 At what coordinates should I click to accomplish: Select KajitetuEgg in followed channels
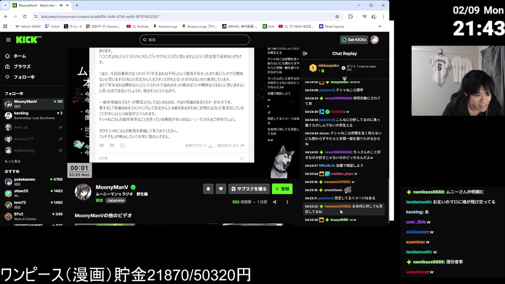point(34,150)
